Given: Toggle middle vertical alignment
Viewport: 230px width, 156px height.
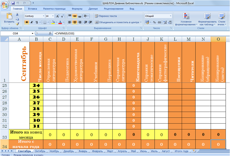Looking at the screenshot, I should [75, 16].
